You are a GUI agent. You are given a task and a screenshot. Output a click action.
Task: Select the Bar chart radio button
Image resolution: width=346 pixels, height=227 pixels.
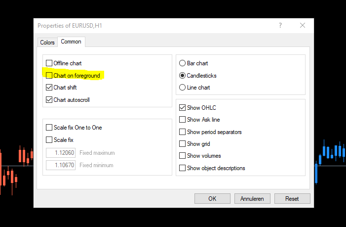click(183, 63)
